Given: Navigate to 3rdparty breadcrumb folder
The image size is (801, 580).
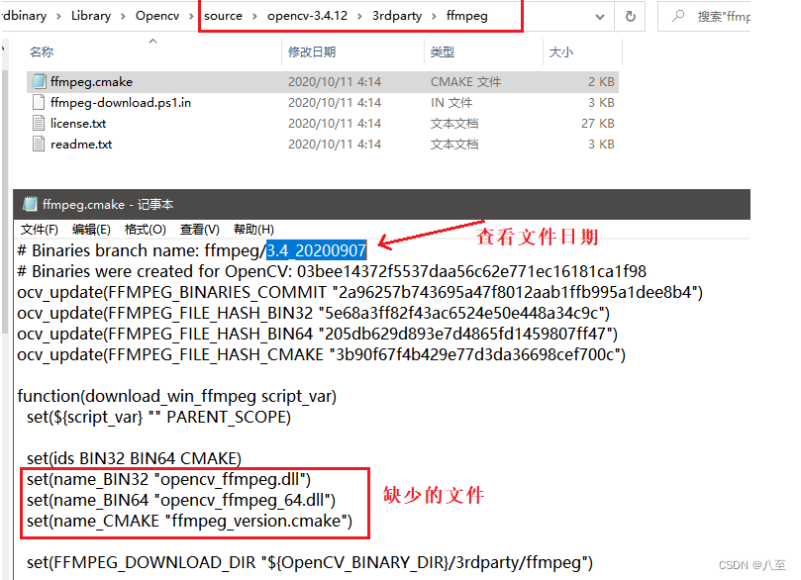Looking at the screenshot, I should click(397, 16).
